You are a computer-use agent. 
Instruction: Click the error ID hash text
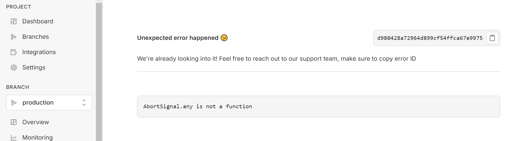tap(430, 38)
